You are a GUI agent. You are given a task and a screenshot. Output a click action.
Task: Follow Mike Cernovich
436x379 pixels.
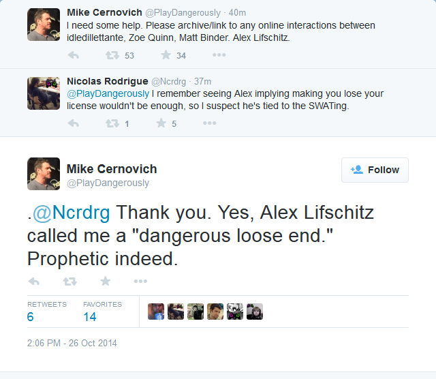pyautogui.click(x=375, y=170)
